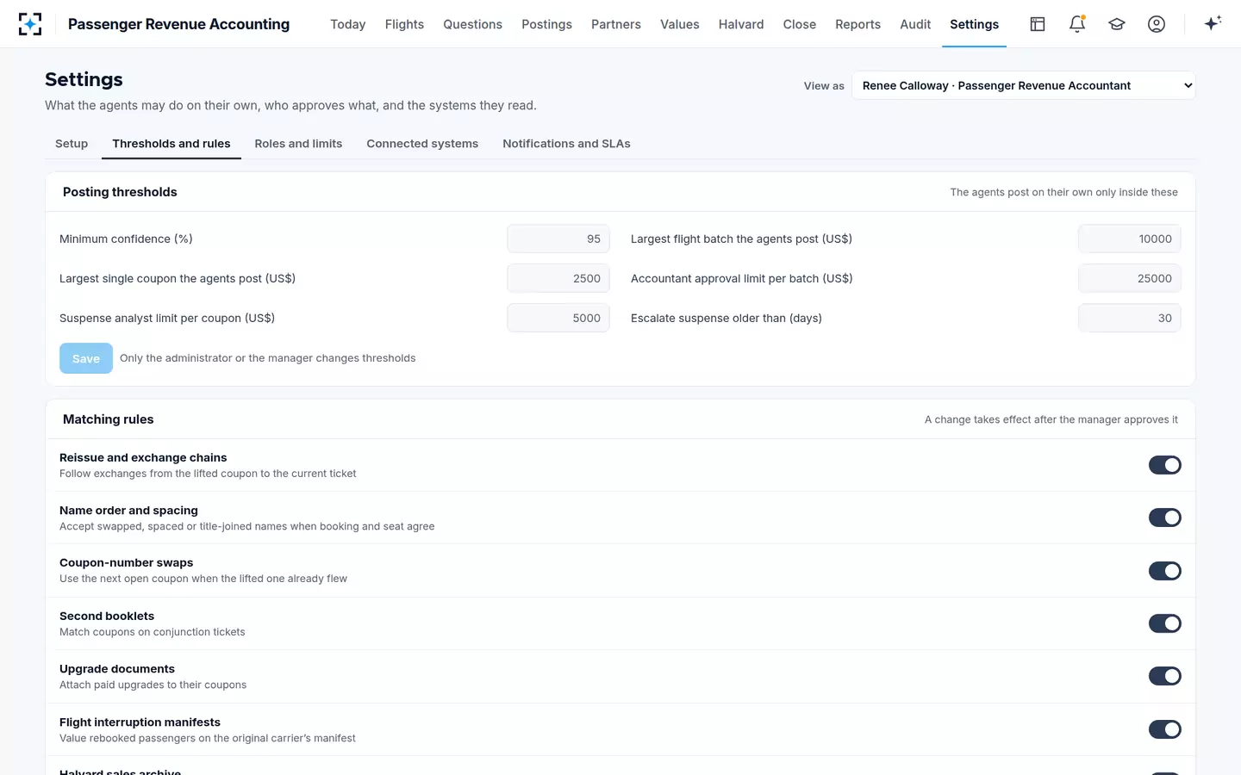Open Notifications and SLAs tab

[566, 144]
